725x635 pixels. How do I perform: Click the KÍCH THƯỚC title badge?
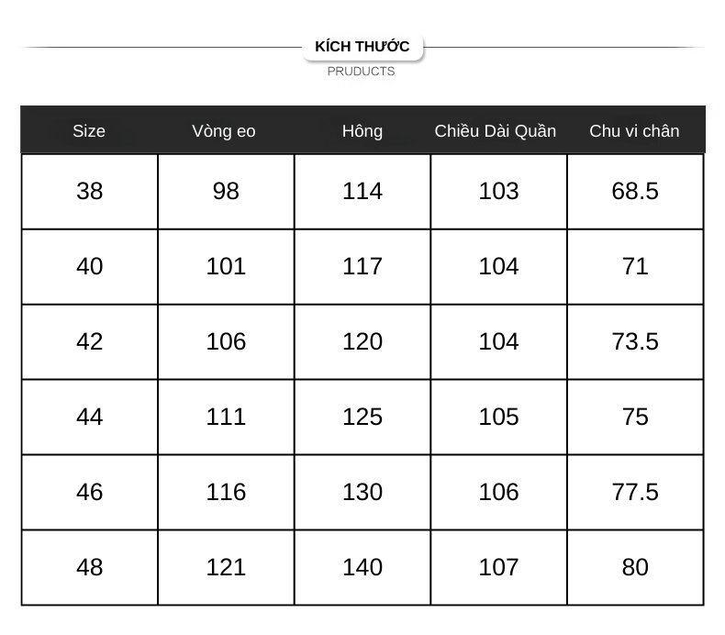coord(362,46)
